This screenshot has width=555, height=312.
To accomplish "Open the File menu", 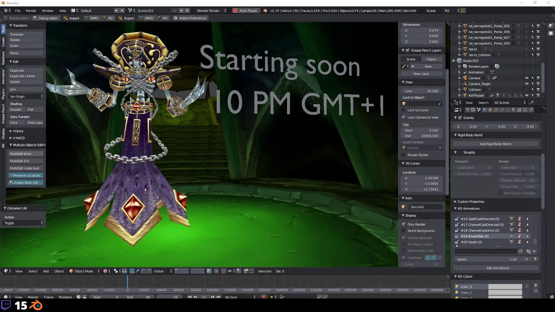I will (17, 10).
